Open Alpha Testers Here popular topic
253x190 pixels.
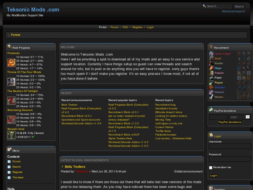[120, 138]
